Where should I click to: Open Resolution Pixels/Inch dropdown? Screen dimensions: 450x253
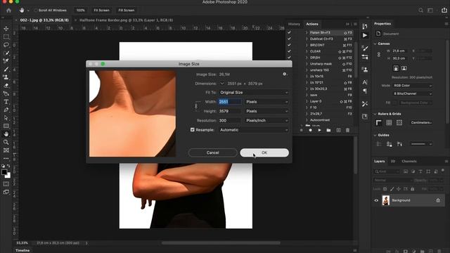tap(266, 120)
